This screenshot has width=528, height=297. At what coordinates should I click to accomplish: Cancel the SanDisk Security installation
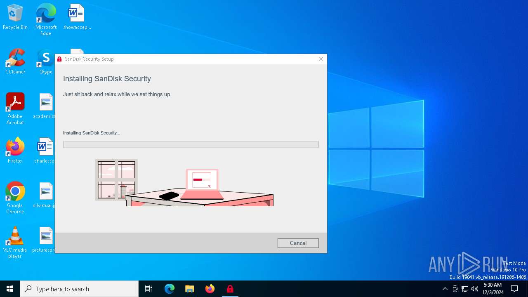coord(298,243)
